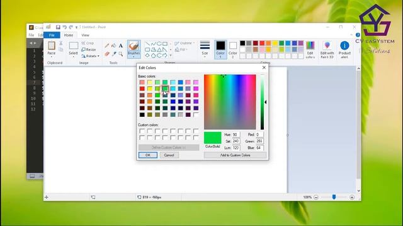This screenshot has height=226, width=403.
Task: Click line number 12 in the background editor
Action: click(x=33, y=109)
